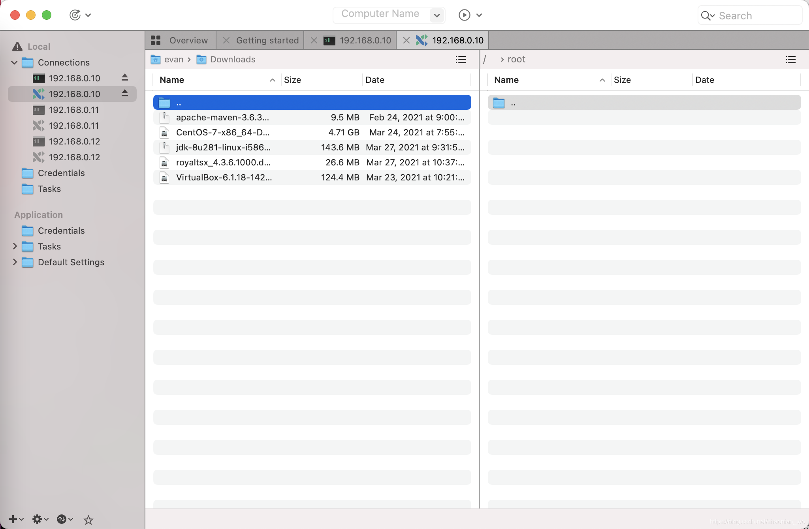The height and width of the screenshot is (529, 809).
Task: Select the Getting started tab
Action: click(267, 39)
